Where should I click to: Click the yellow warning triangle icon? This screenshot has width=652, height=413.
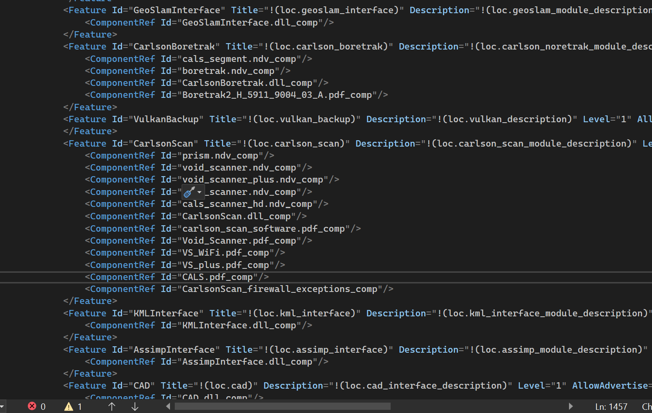pyautogui.click(x=69, y=407)
